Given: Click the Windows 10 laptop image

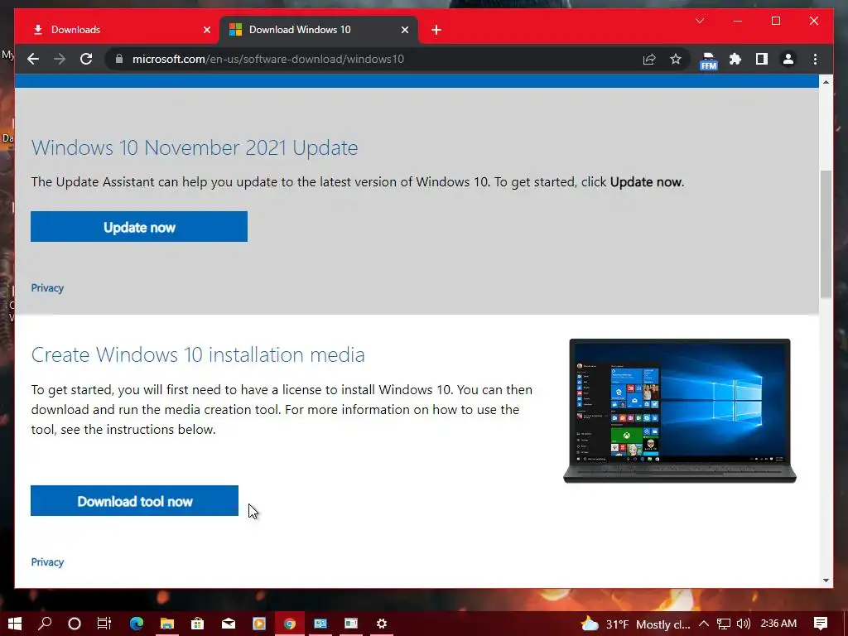Looking at the screenshot, I should tap(680, 411).
